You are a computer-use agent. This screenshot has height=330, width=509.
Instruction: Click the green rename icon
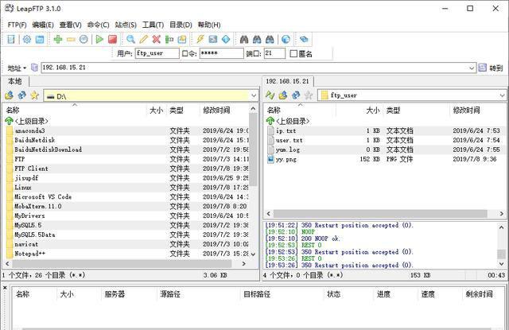pos(169,39)
